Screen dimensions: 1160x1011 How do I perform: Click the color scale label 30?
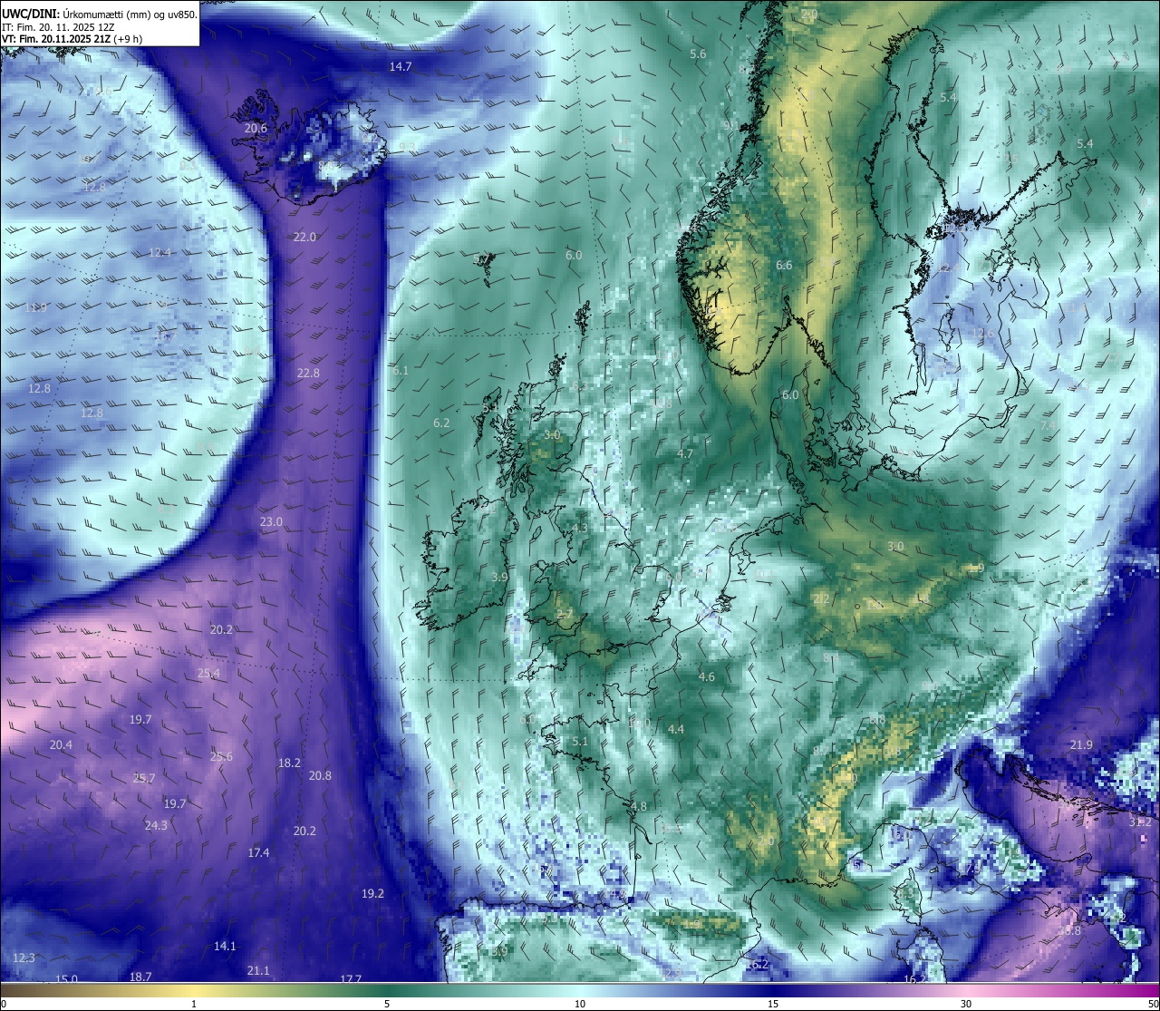[966, 1004]
